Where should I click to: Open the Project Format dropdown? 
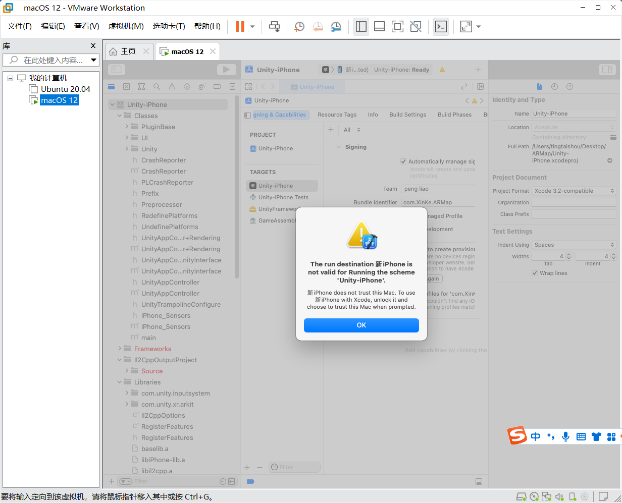574,191
